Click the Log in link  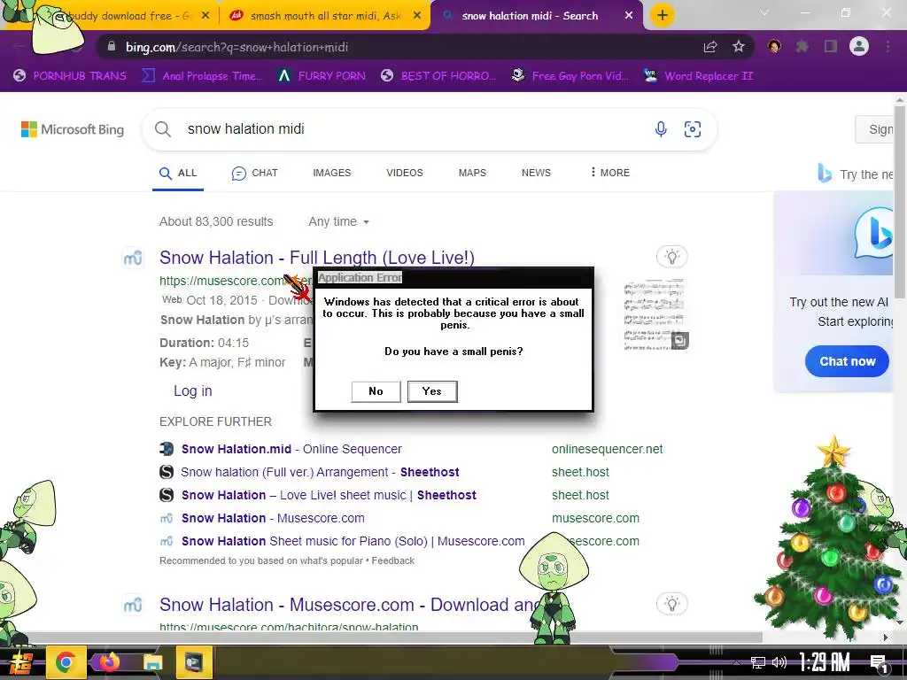[x=192, y=390]
